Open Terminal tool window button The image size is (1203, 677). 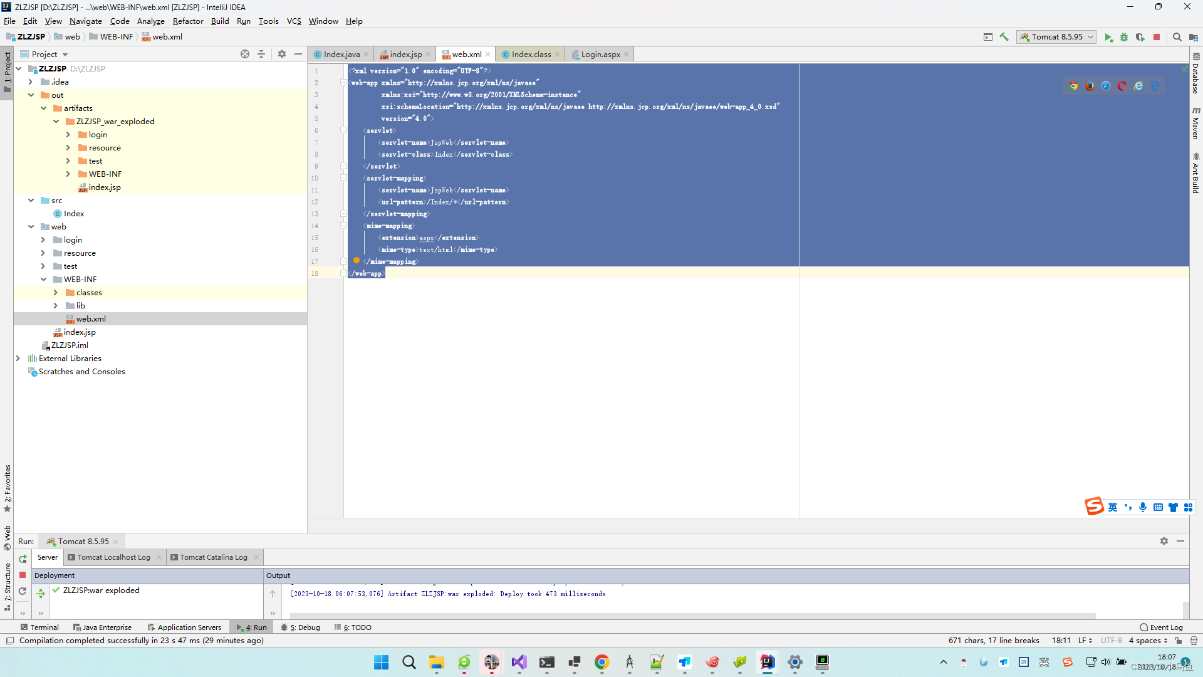[39, 627]
